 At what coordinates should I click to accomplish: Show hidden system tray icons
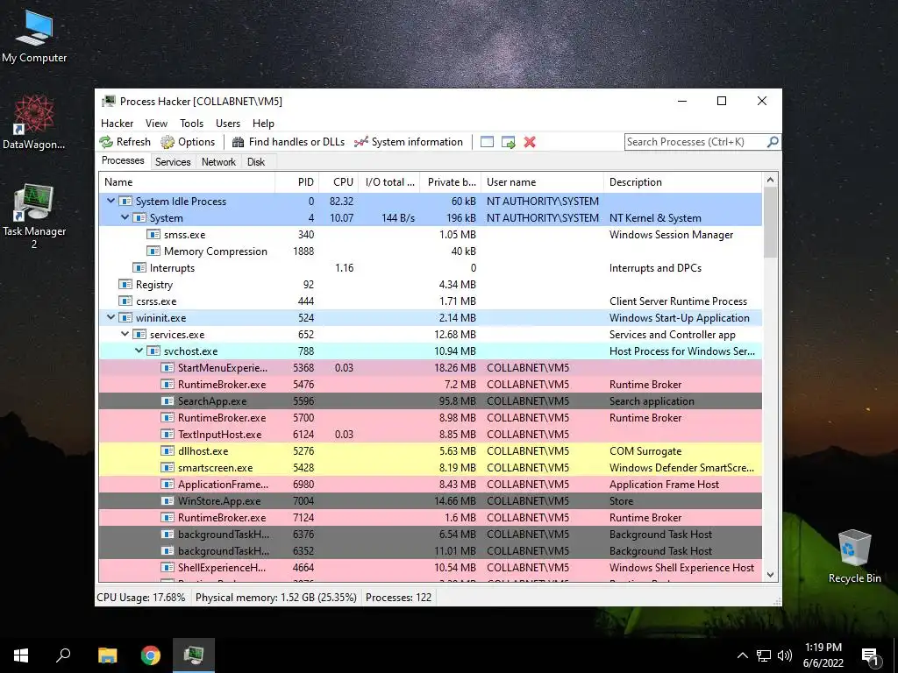tap(742, 655)
